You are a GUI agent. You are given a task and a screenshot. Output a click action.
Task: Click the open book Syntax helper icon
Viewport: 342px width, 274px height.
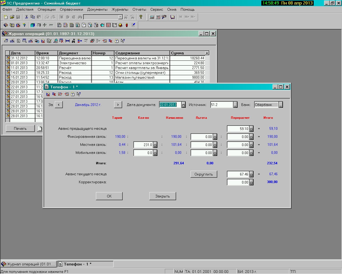click(x=172, y=17)
